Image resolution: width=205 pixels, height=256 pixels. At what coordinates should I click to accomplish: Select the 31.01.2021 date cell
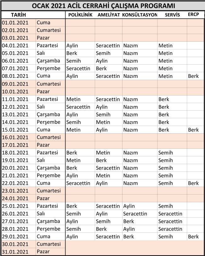15,252
